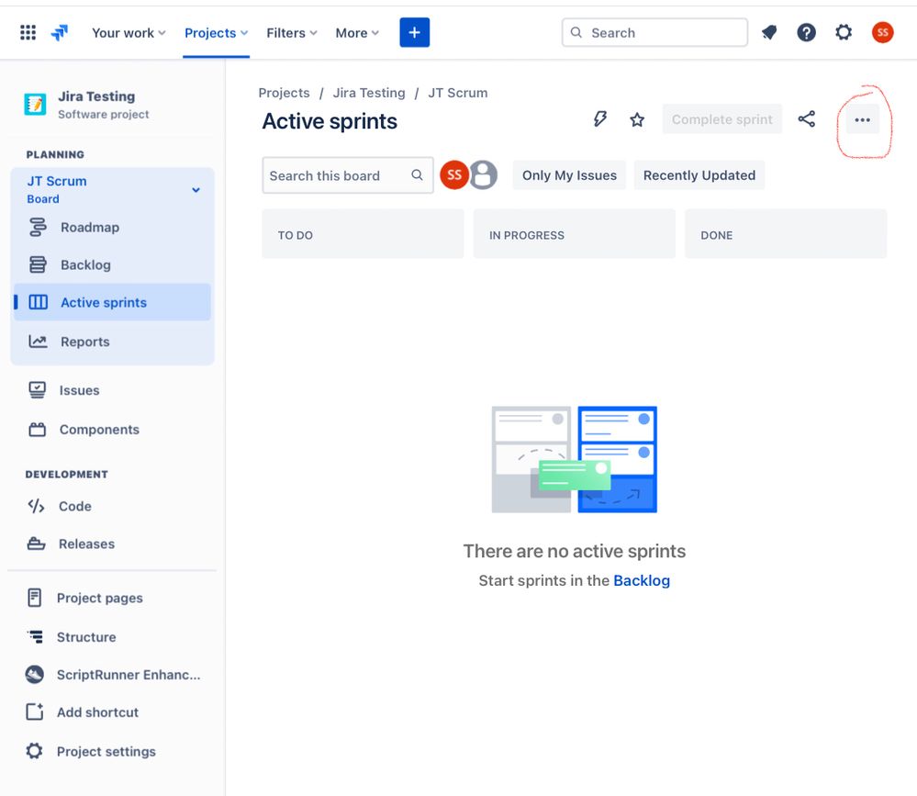Star this board
This screenshot has width=917, height=796.
(637, 120)
